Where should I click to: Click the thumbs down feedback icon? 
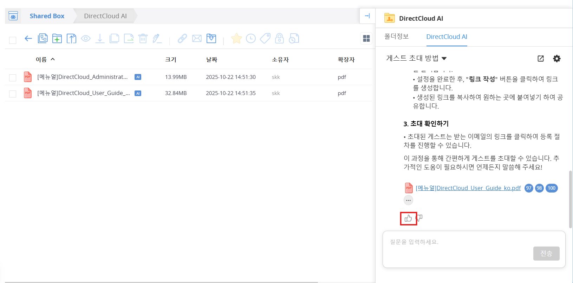click(x=419, y=218)
